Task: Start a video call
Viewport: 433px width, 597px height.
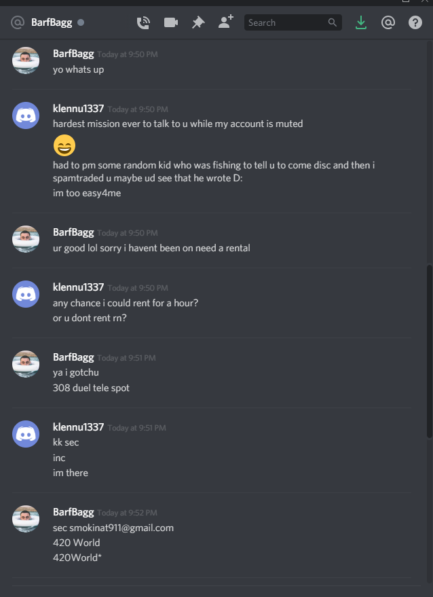Action: click(171, 23)
